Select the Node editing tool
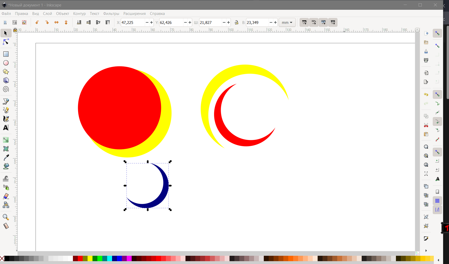449x264 pixels. tap(6, 42)
